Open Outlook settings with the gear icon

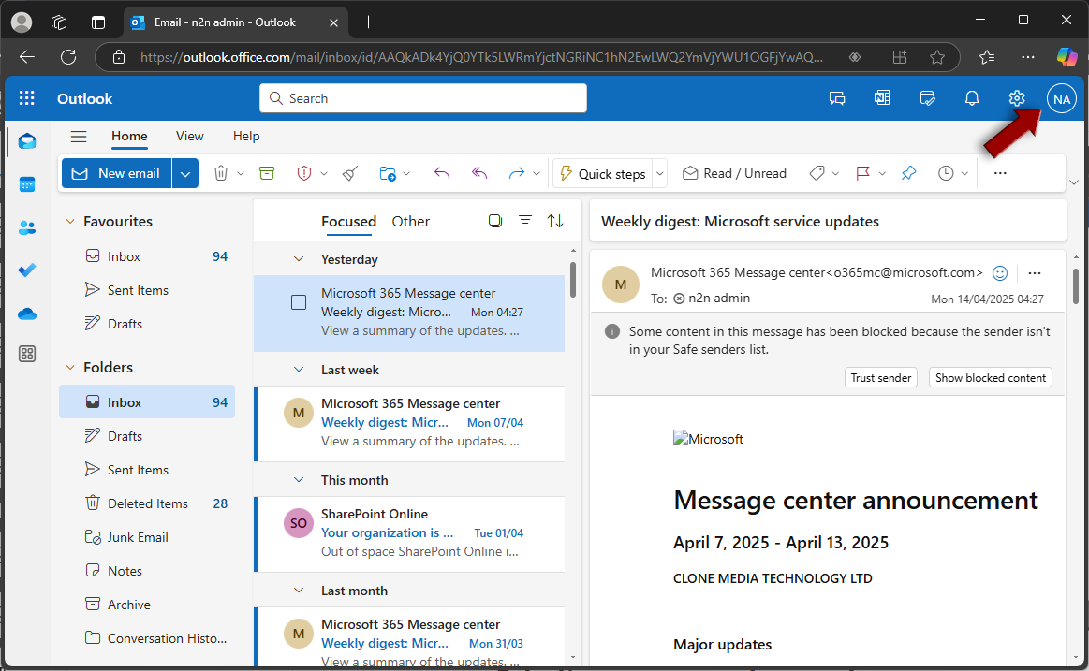click(x=1017, y=98)
